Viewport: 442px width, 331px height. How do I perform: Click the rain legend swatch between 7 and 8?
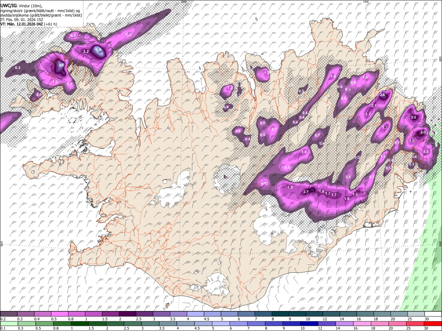click(x=256, y=324)
